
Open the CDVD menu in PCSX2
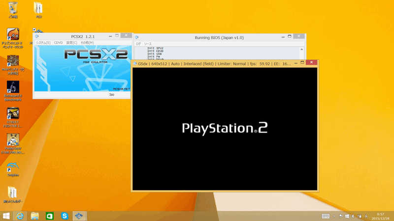click(x=58, y=43)
